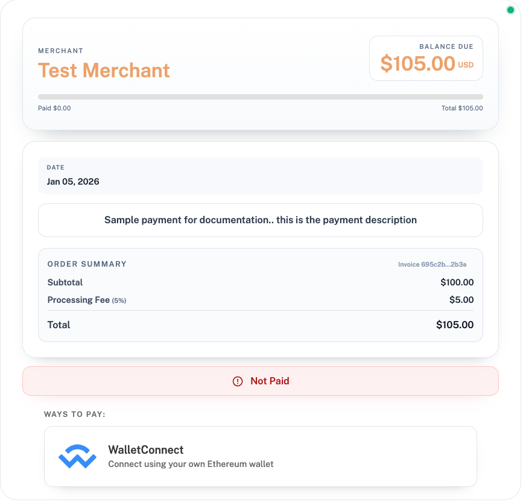Click the payment progress bar
This screenshot has height=502, width=523.
(261, 97)
